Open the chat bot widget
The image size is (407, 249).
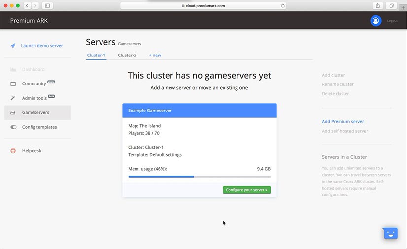[x=390, y=233]
